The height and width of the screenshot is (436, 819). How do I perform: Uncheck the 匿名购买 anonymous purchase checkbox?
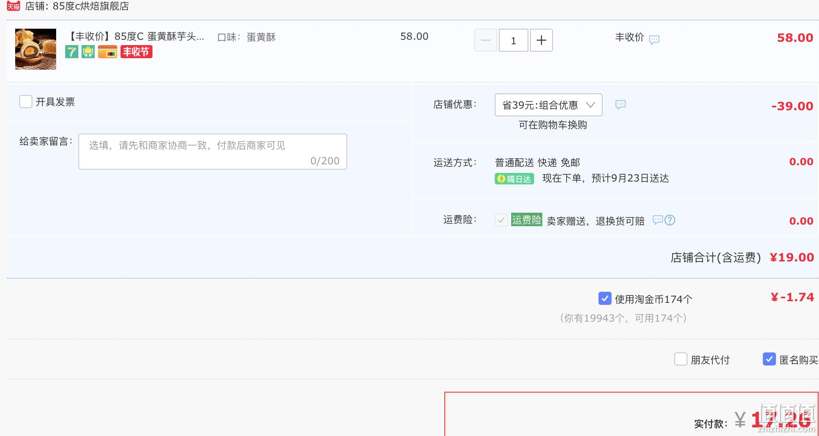[x=769, y=359]
